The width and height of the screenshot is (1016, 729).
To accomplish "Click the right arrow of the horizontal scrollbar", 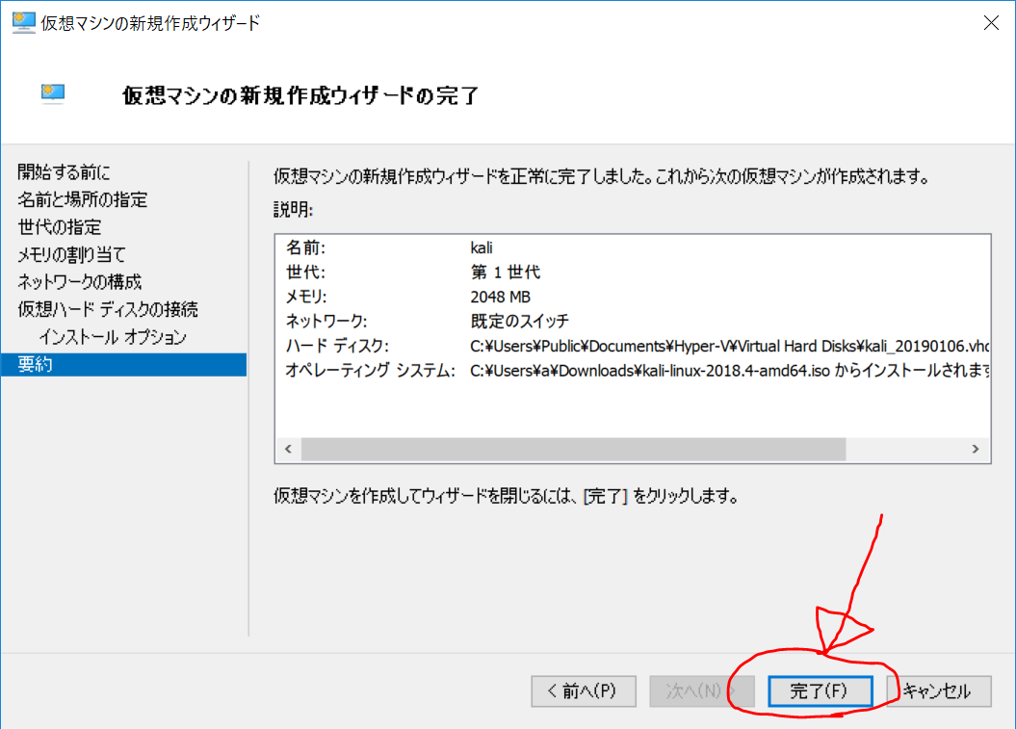I will coord(975,449).
